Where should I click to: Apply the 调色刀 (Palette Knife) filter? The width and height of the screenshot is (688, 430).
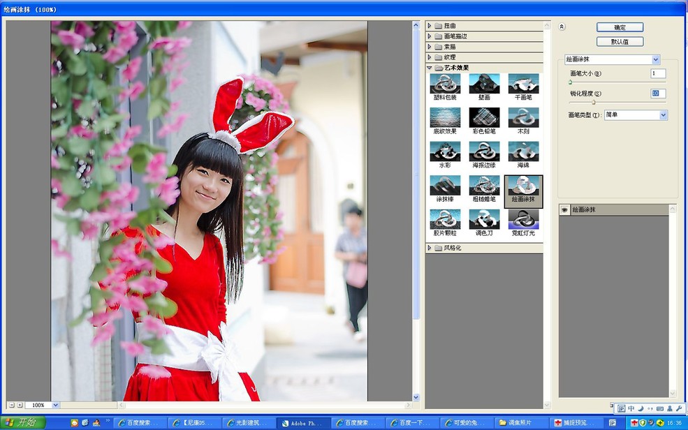pos(484,219)
